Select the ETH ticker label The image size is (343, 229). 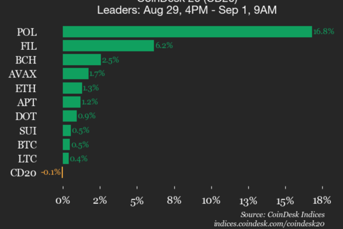coord(26,88)
